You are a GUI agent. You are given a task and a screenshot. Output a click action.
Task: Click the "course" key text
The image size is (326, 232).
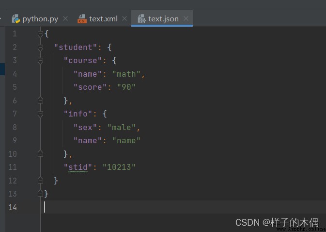(83, 61)
